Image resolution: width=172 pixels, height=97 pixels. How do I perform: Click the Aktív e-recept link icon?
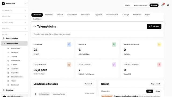point(114,65)
